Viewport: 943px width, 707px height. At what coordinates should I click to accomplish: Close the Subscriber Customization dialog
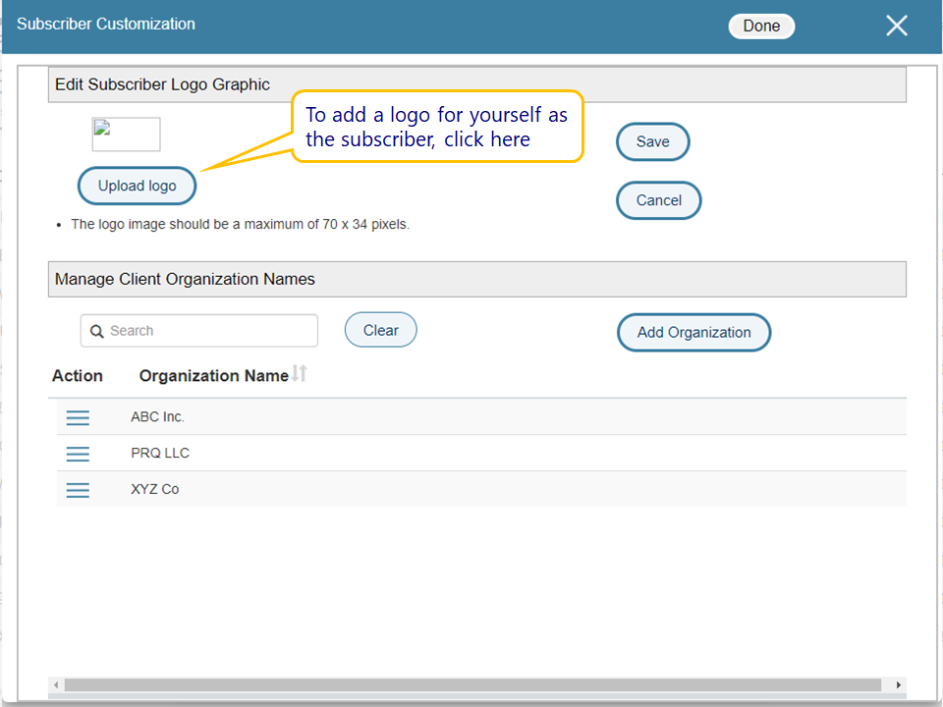pyautogui.click(x=896, y=27)
